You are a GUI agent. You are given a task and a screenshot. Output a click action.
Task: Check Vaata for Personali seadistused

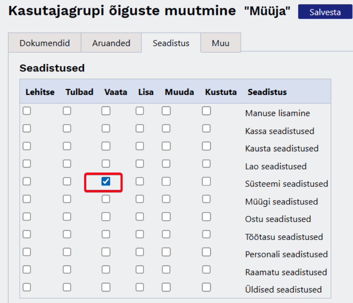point(106,252)
